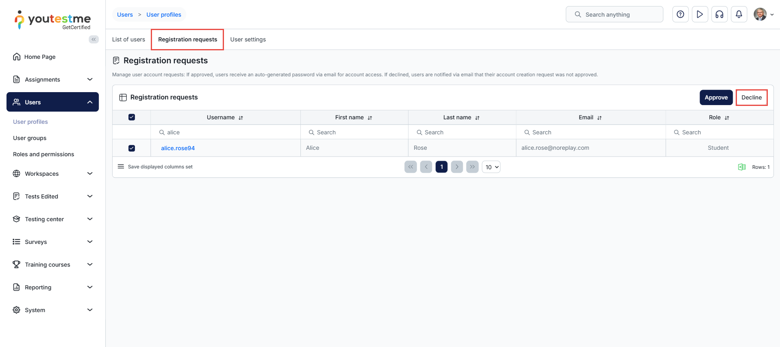This screenshot has height=347, width=780.
Task: Switch to the User settings tab
Action: [x=248, y=39]
